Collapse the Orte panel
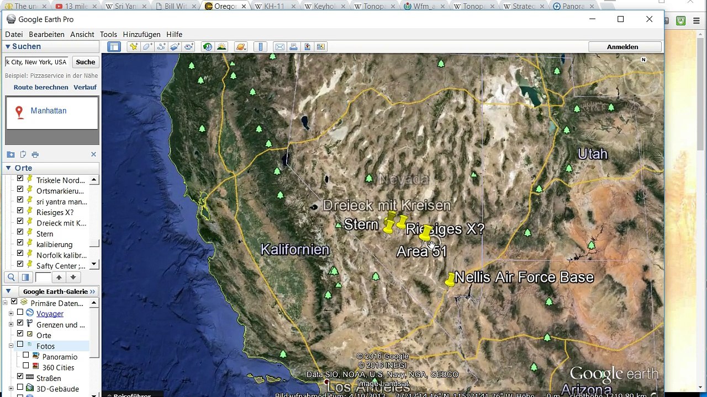Viewport: 707px width, 397px height. click(8, 168)
